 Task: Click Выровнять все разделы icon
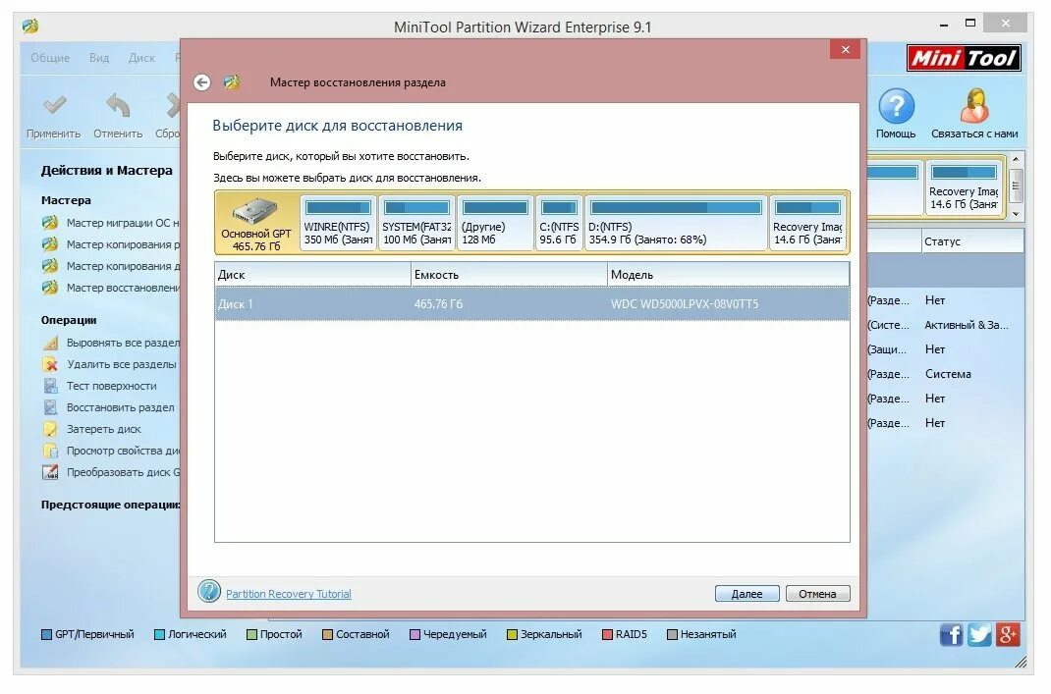(50, 343)
